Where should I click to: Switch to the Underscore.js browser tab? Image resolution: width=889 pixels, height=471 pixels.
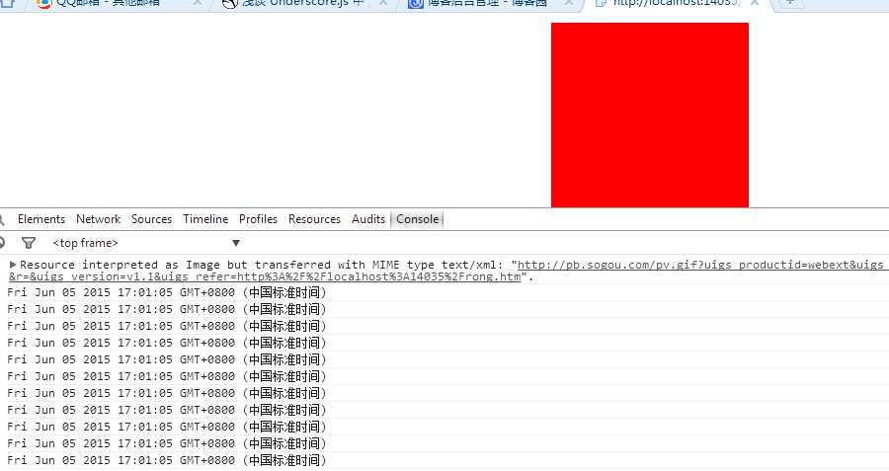point(300,5)
